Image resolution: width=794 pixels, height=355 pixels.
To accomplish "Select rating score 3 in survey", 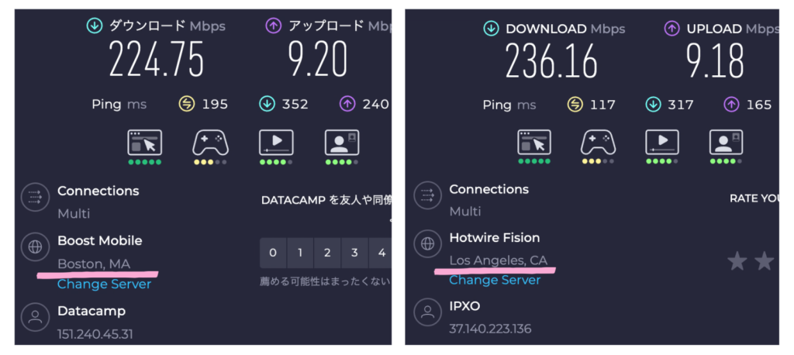I will [354, 253].
